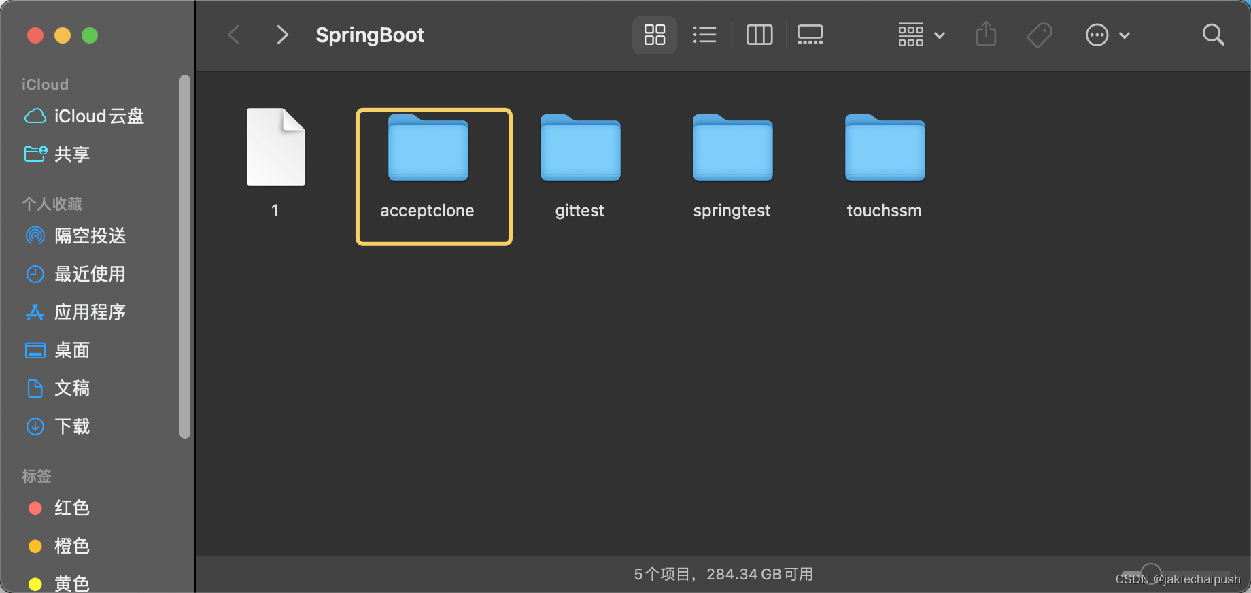
Task: Minimize the Finder window
Action: 63,35
